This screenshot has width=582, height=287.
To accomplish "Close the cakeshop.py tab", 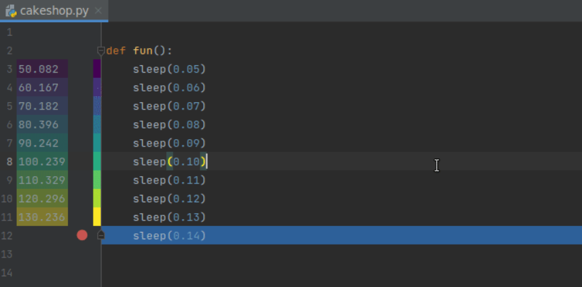I will point(98,11).
